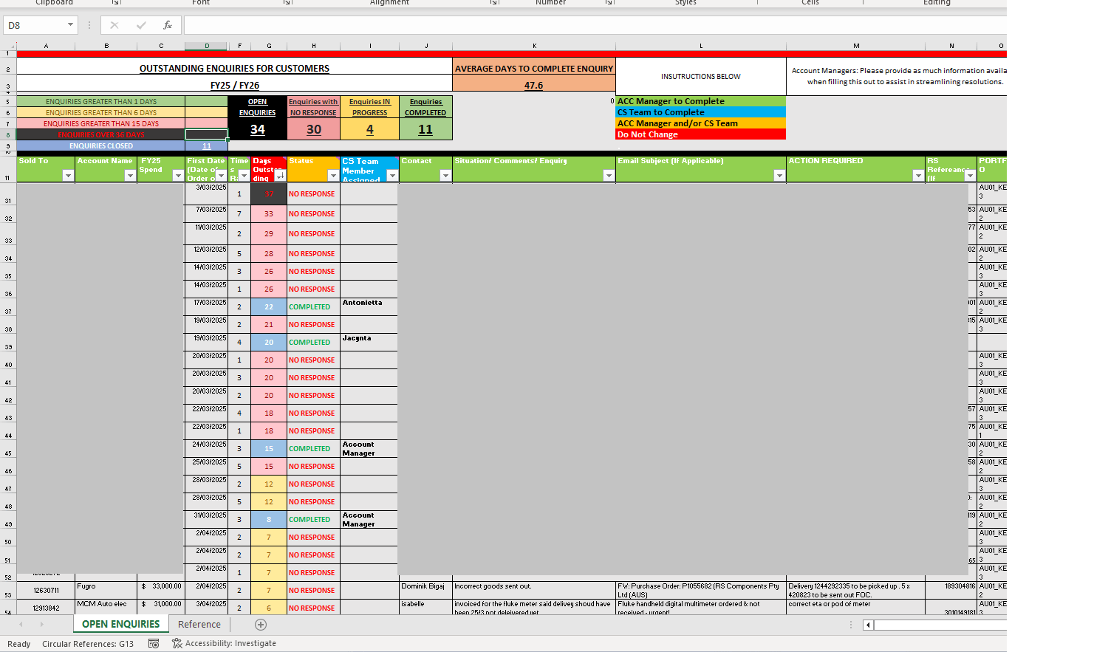The image size is (1108, 652).
Task: Click the previous sheet navigation arrow
Action: pyautogui.click(x=21, y=625)
